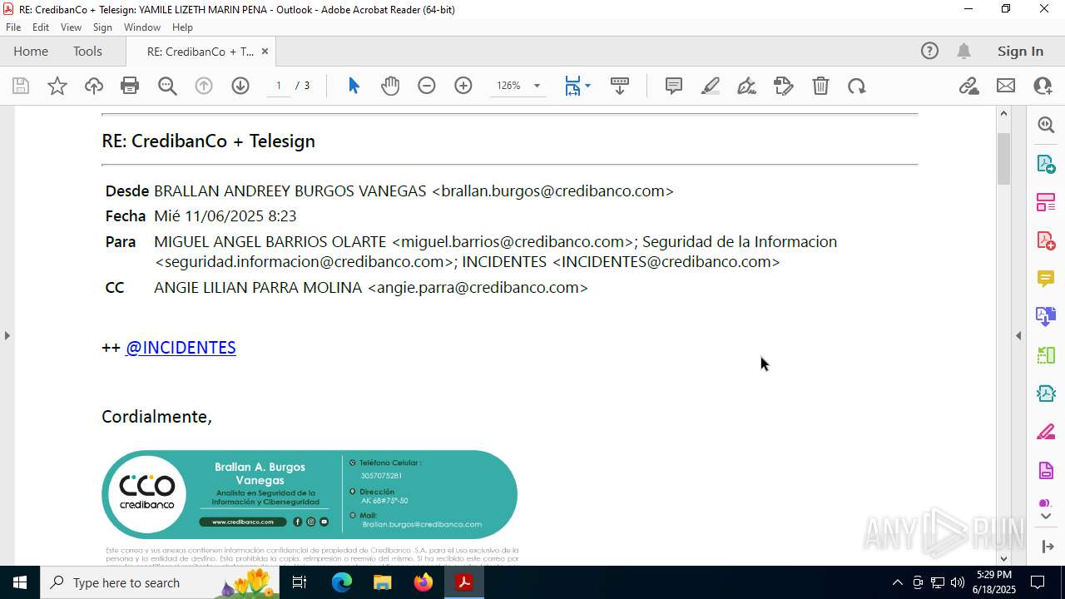
Task: Close the RE: CredibanCo document tab
Action: 265,52
